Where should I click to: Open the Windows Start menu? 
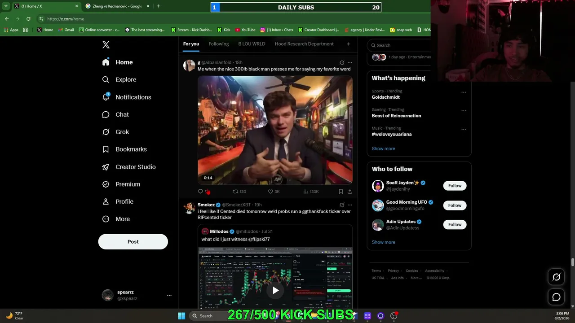point(181,316)
